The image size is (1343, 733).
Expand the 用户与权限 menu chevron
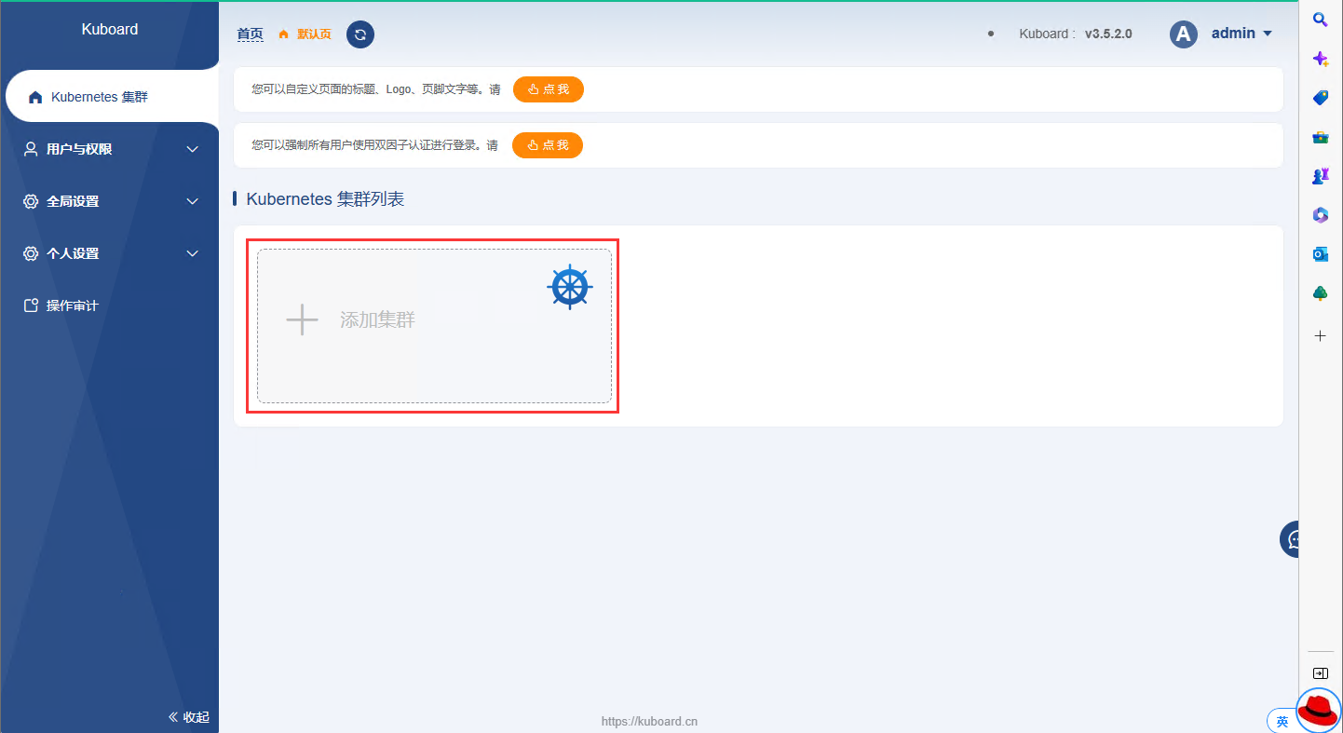[x=193, y=149]
